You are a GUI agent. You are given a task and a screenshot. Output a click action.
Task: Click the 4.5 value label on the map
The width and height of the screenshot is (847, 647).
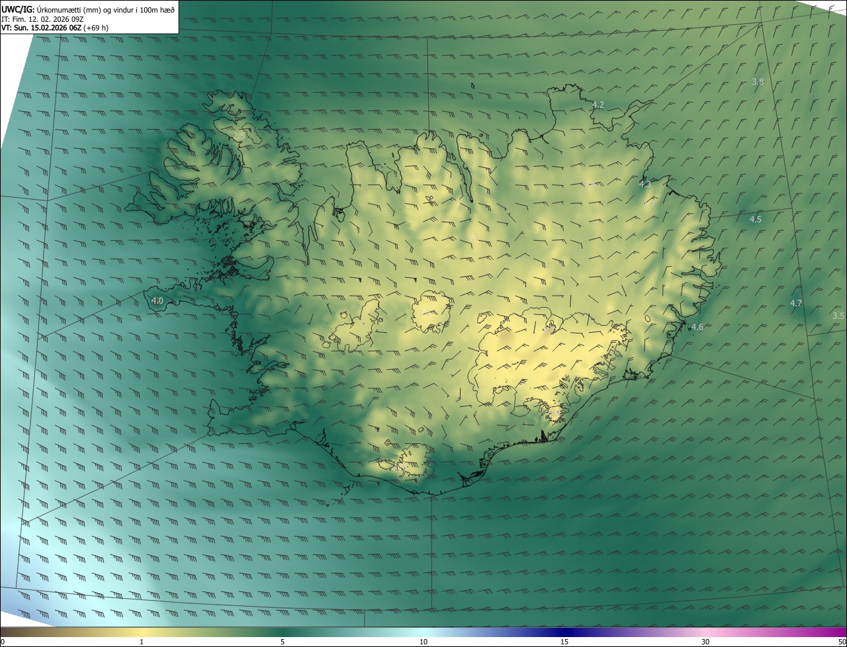[755, 219]
